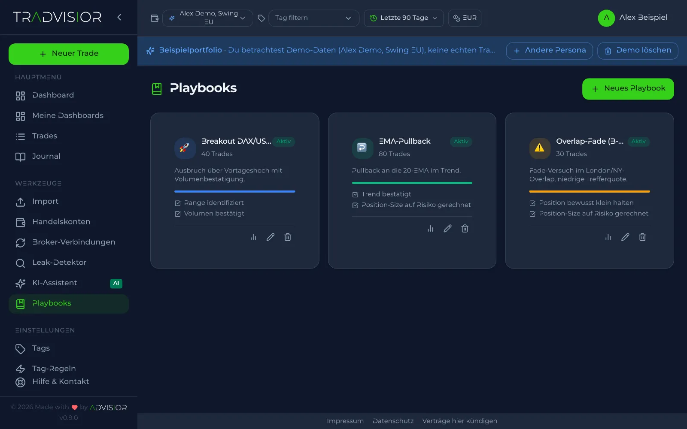Click the Andere Persona button
The image size is (687, 429).
(x=550, y=51)
